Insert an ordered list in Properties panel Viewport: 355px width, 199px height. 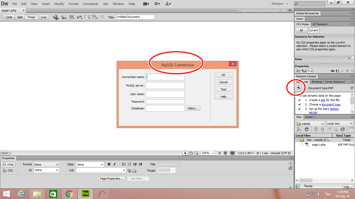pos(129,164)
